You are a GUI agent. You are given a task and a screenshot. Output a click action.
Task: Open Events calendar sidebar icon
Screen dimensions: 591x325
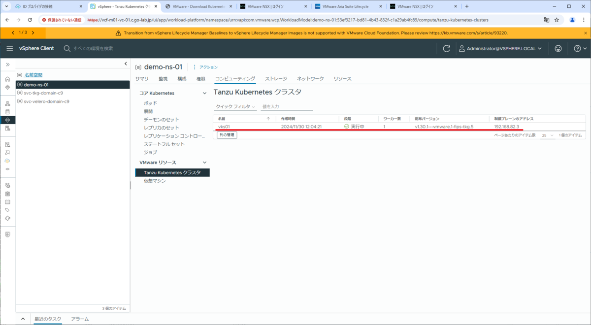7,202
